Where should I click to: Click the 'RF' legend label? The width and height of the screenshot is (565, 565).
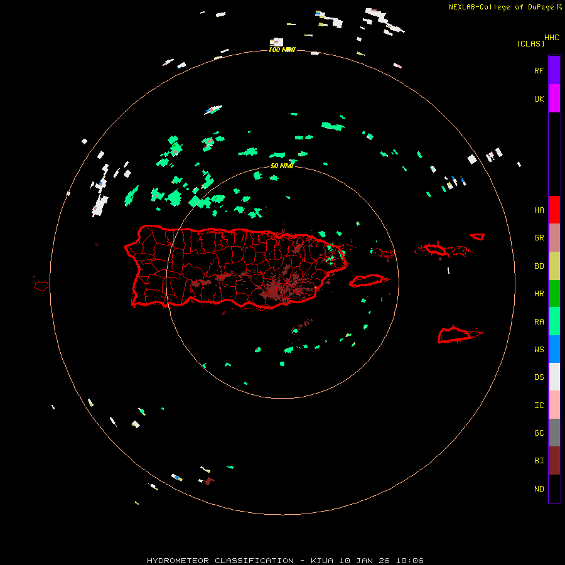539,70
